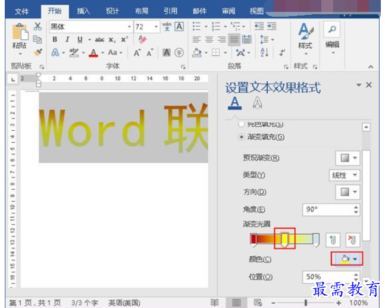Click the Shrink Font icon
The width and height of the screenshot is (385, 308).
(x=150, y=52)
